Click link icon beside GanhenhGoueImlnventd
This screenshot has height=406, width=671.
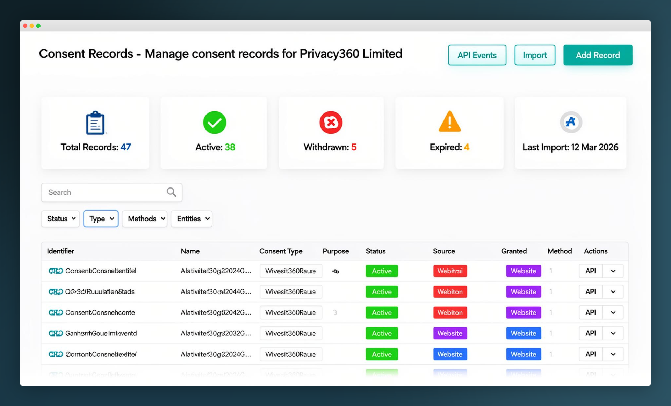tap(56, 333)
